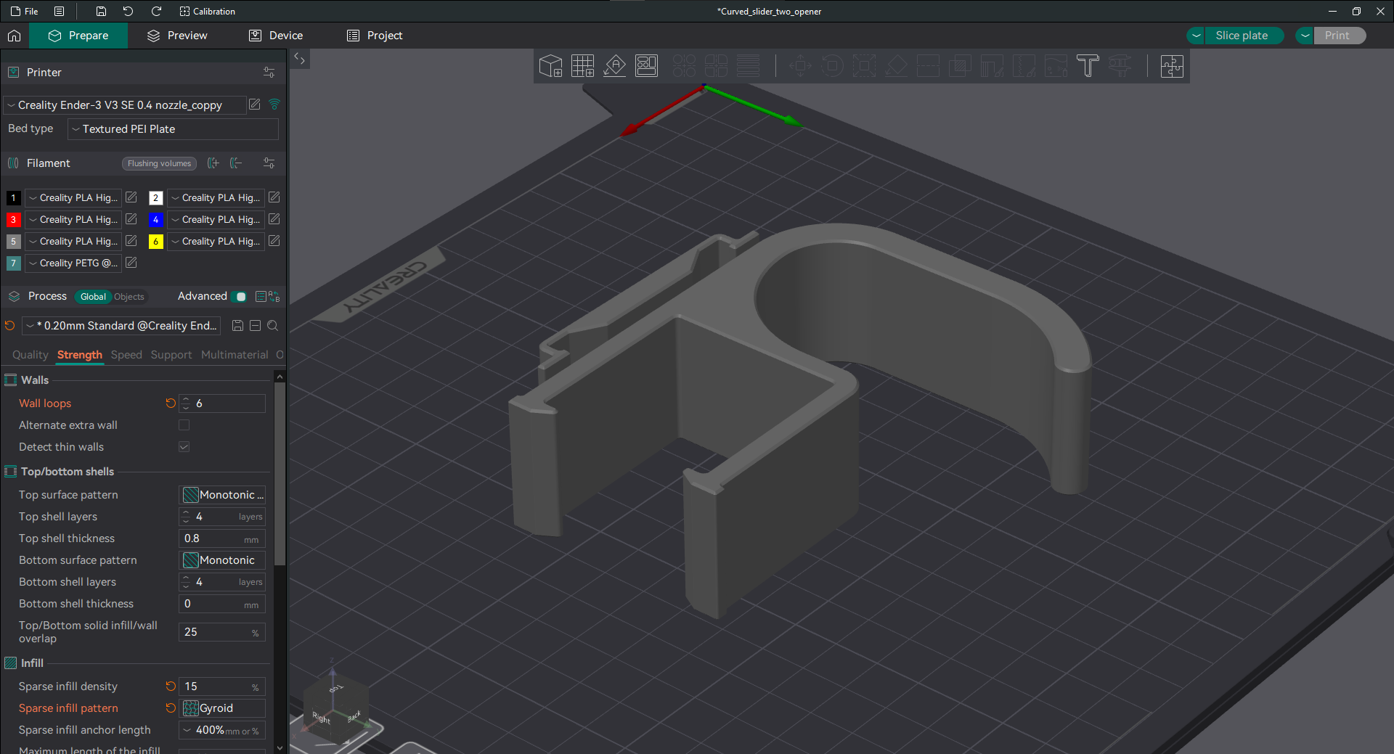Click the Add plate grid icon
This screenshot has width=1394, height=754.
pyautogui.click(x=582, y=66)
